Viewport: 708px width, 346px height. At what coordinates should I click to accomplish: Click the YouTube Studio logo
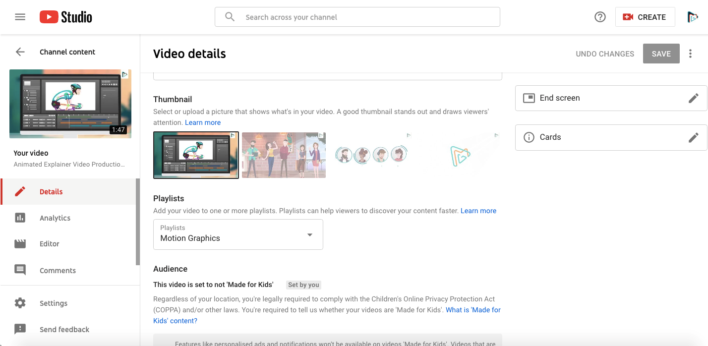click(x=66, y=17)
